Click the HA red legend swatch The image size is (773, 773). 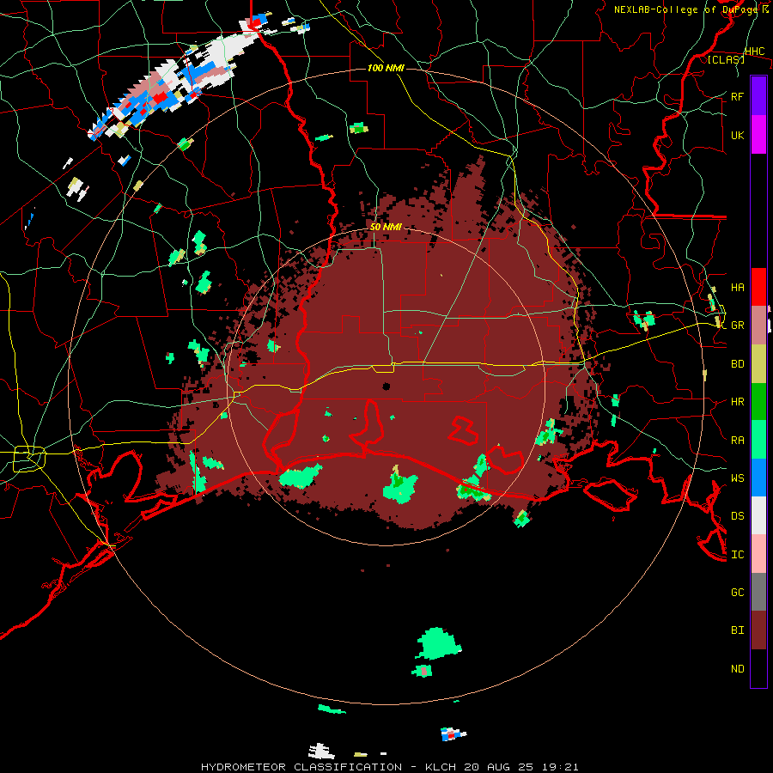point(758,287)
